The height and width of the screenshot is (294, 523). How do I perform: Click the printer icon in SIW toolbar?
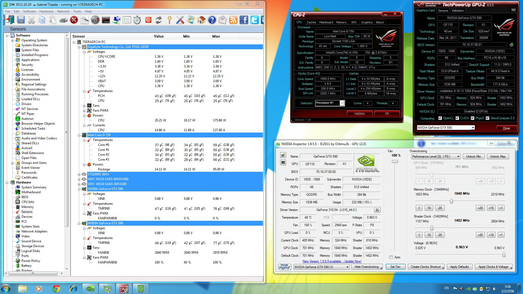click(x=63, y=20)
